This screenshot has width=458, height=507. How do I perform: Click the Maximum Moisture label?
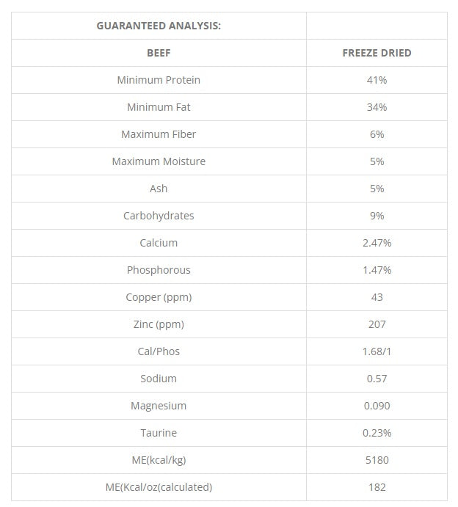(159, 161)
